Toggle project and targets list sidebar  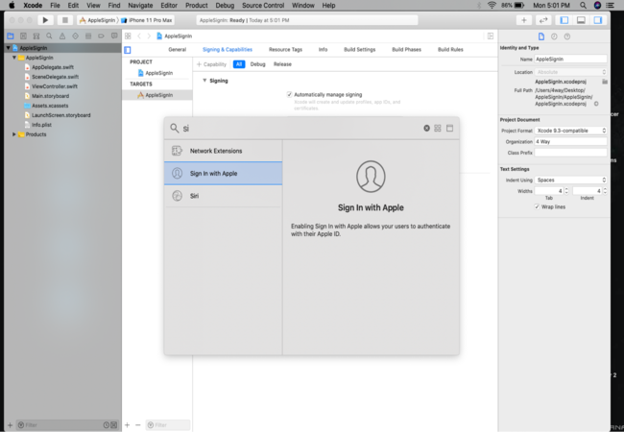pyautogui.click(x=128, y=50)
